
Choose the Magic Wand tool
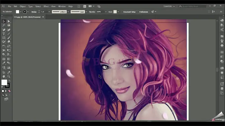pyautogui.click(x=4, y=25)
